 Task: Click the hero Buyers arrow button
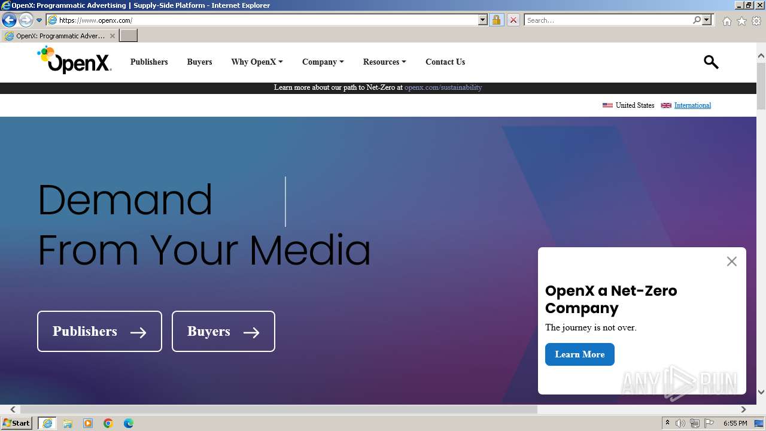(223, 331)
